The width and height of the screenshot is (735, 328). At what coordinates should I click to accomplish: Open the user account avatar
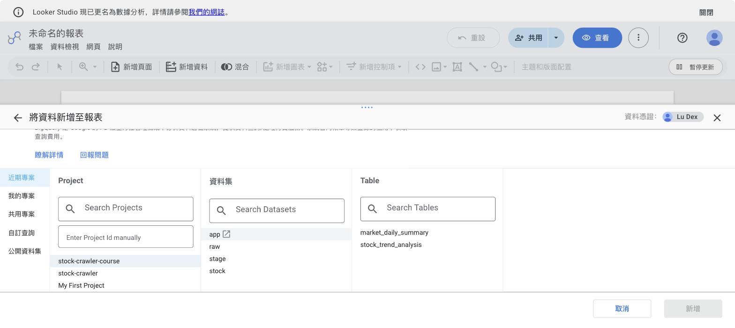tap(714, 38)
